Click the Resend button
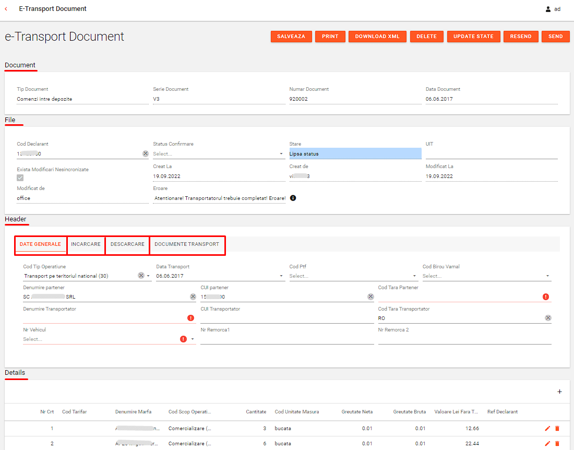 (521, 36)
